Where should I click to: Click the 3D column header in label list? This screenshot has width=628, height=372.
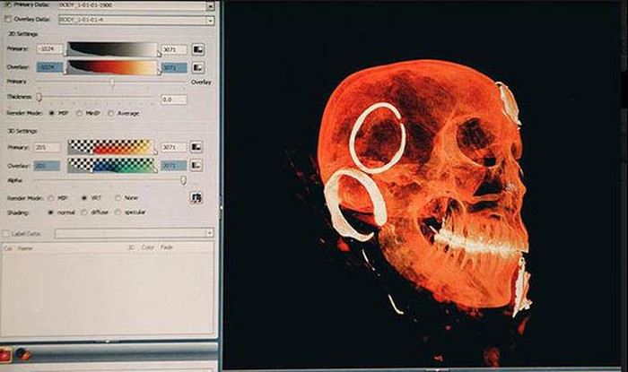coord(131,247)
